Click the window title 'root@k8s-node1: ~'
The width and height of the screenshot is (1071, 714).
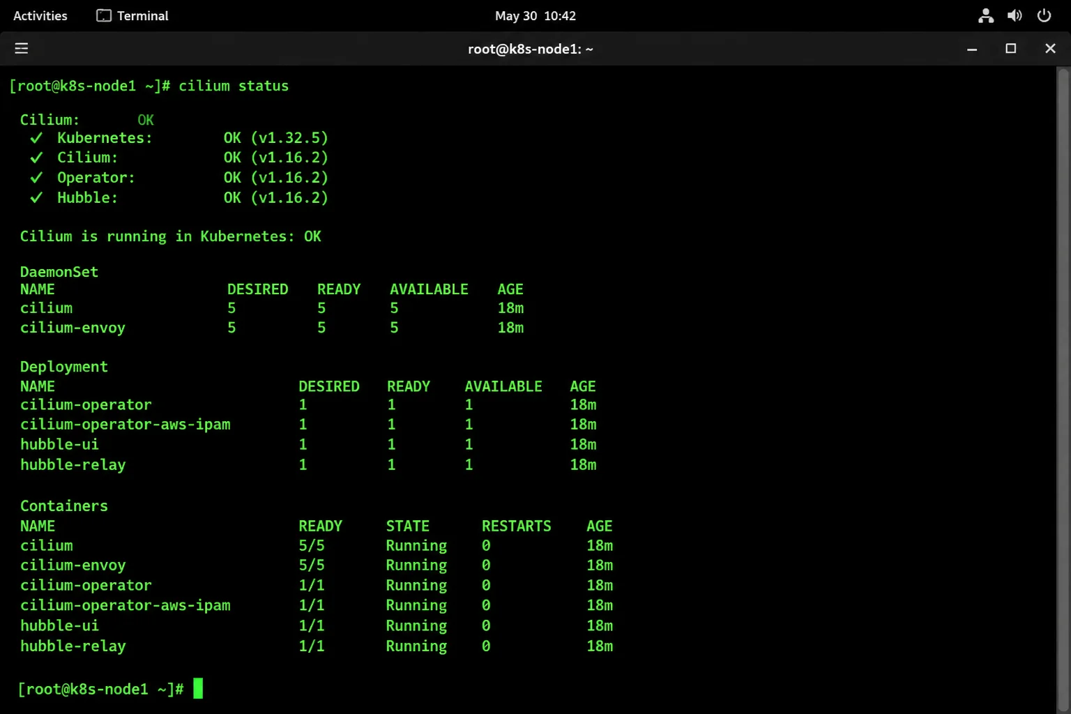[531, 49]
